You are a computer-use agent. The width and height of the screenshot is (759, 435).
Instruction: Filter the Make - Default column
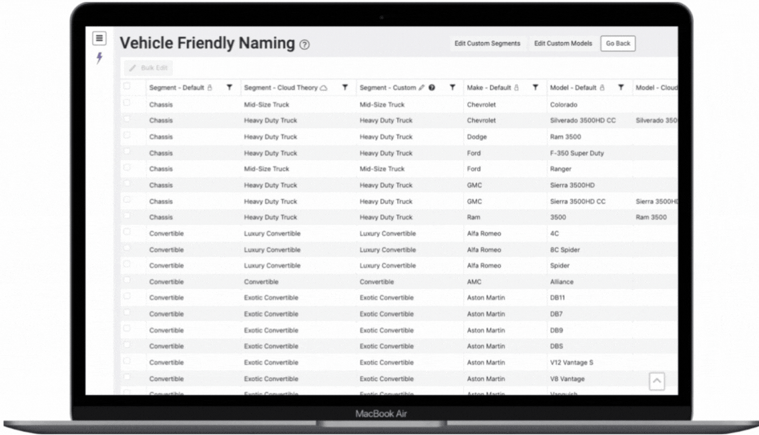click(x=535, y=87)
